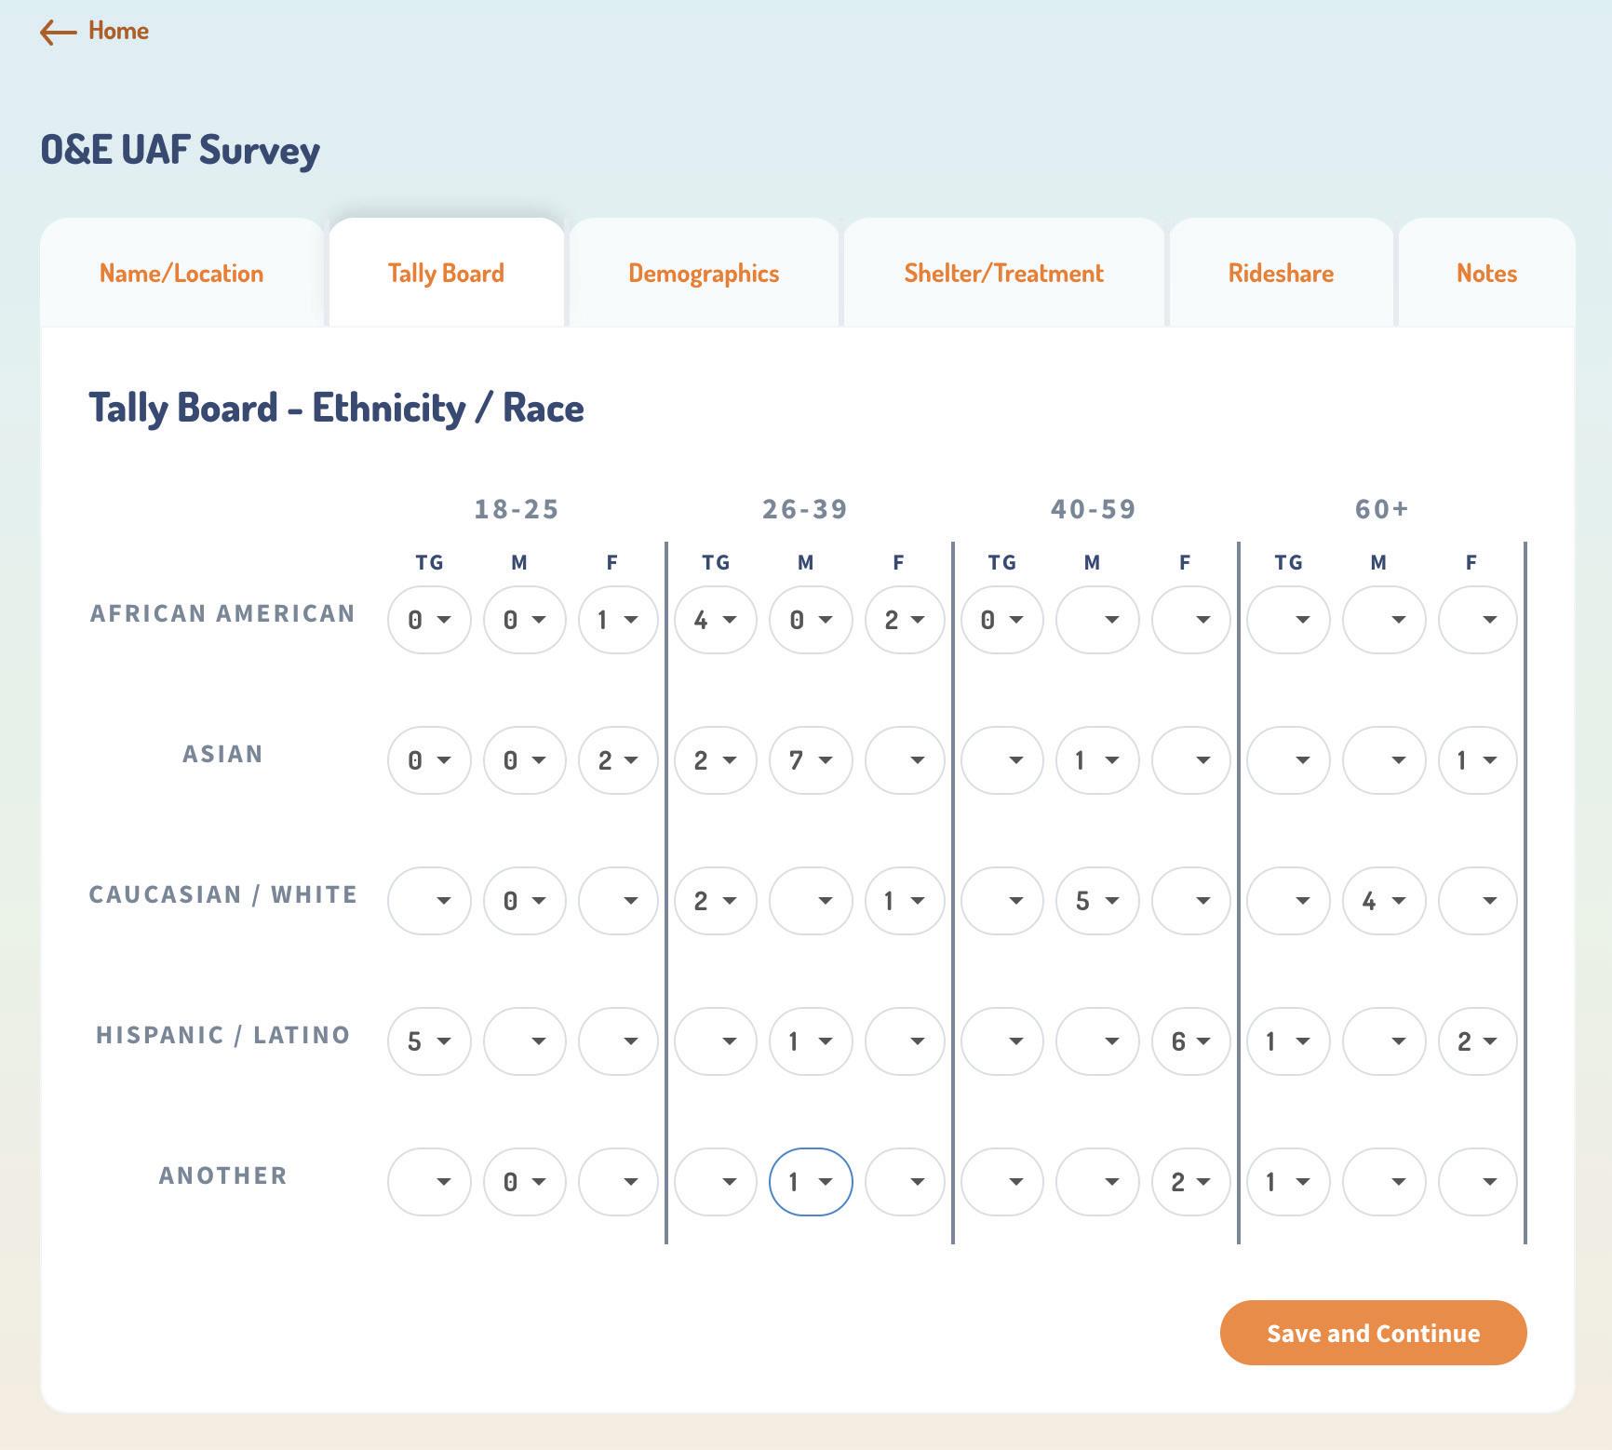Click the "ANOTHER" row label
This screenshot has height=1450, width=1612.
click(222, 1175)
